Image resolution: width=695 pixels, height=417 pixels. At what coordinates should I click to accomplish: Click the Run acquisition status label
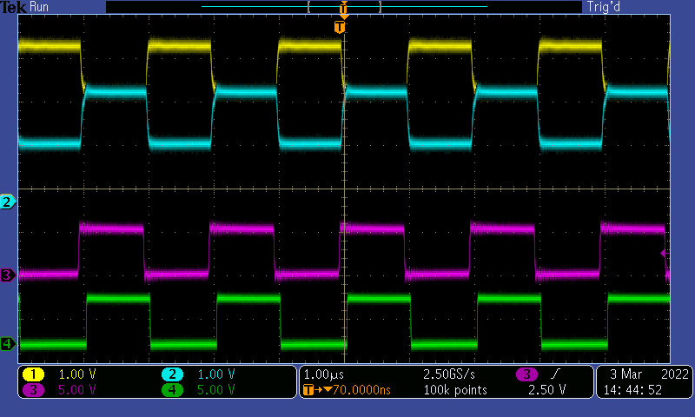[x=40, y=7]
